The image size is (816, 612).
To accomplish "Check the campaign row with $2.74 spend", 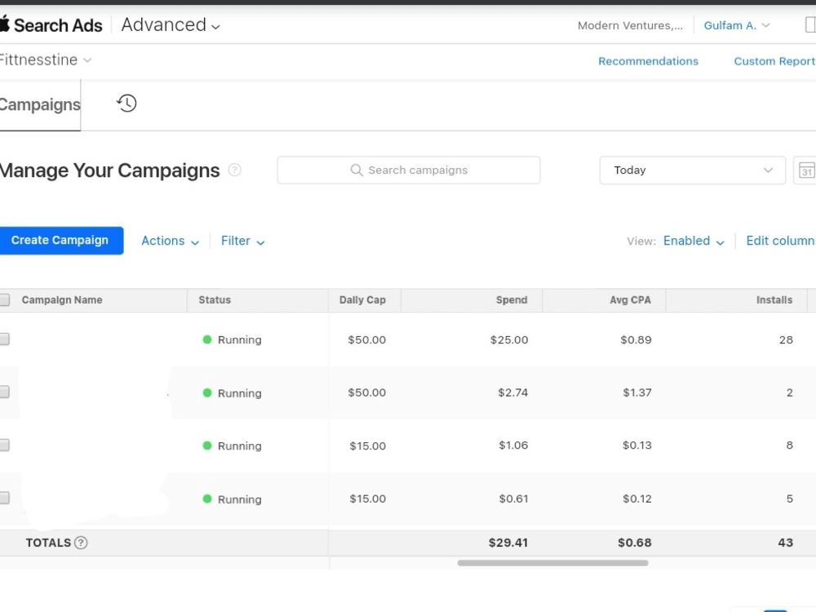I will click(4, 392).
